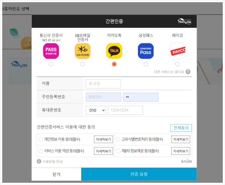This screenshot has height=185, width=225.
Task: Click the 전체동의 button
Action: (181, 128)
